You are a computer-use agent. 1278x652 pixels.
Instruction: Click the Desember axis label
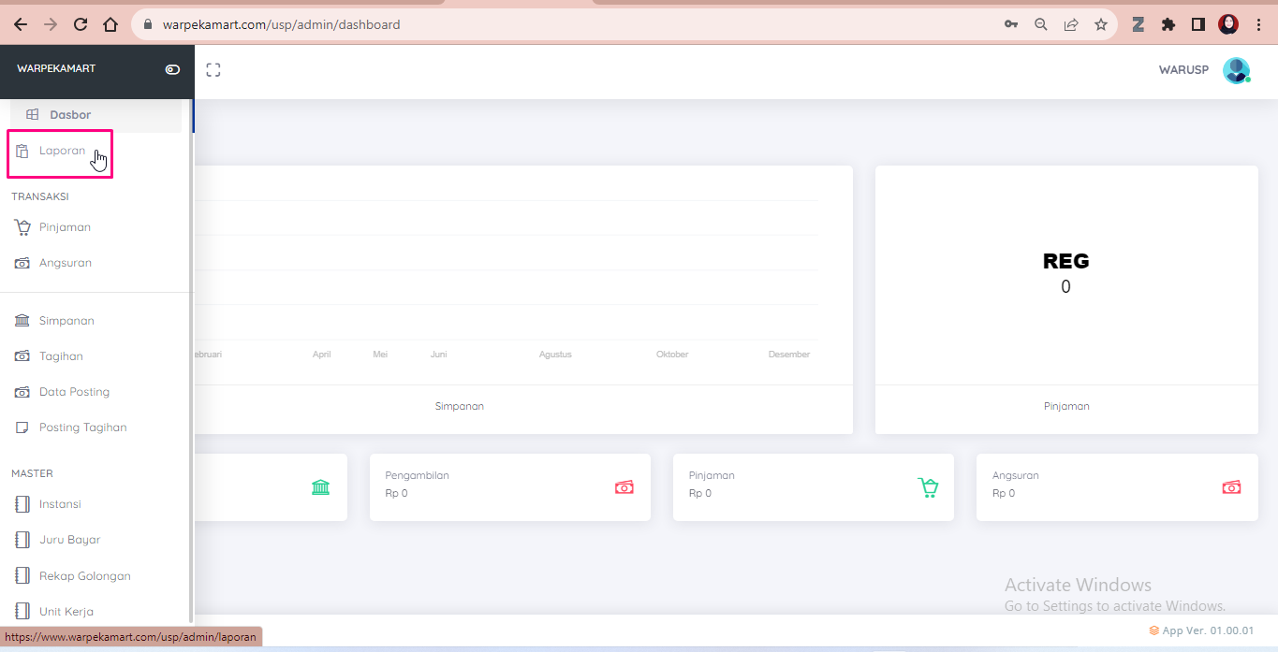789,355
